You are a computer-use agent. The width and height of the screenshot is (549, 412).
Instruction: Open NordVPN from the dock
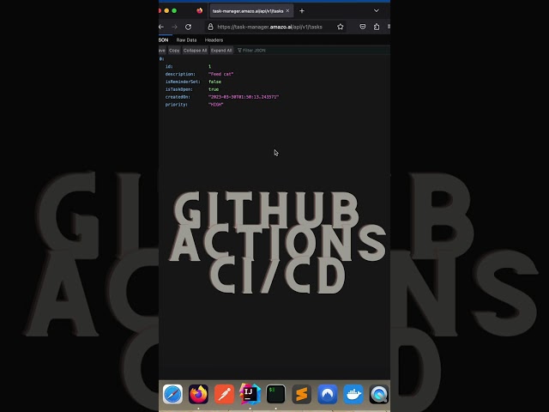328,394
